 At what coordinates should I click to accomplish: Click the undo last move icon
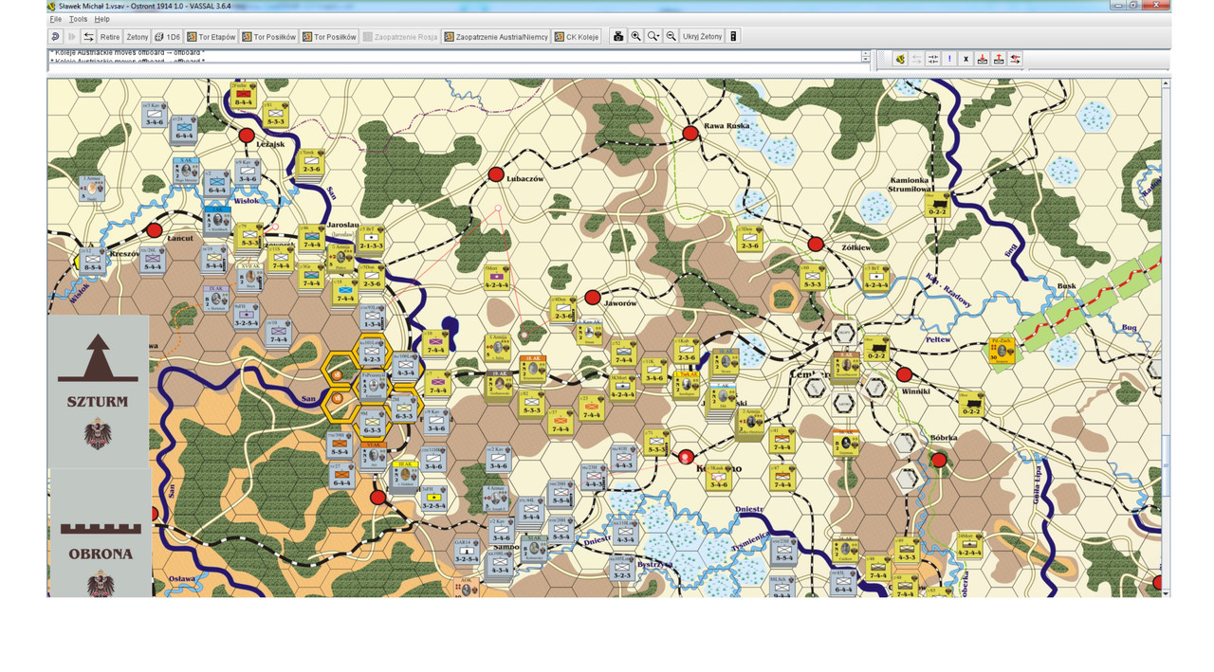pyautogui.click(x=55, y=37)
